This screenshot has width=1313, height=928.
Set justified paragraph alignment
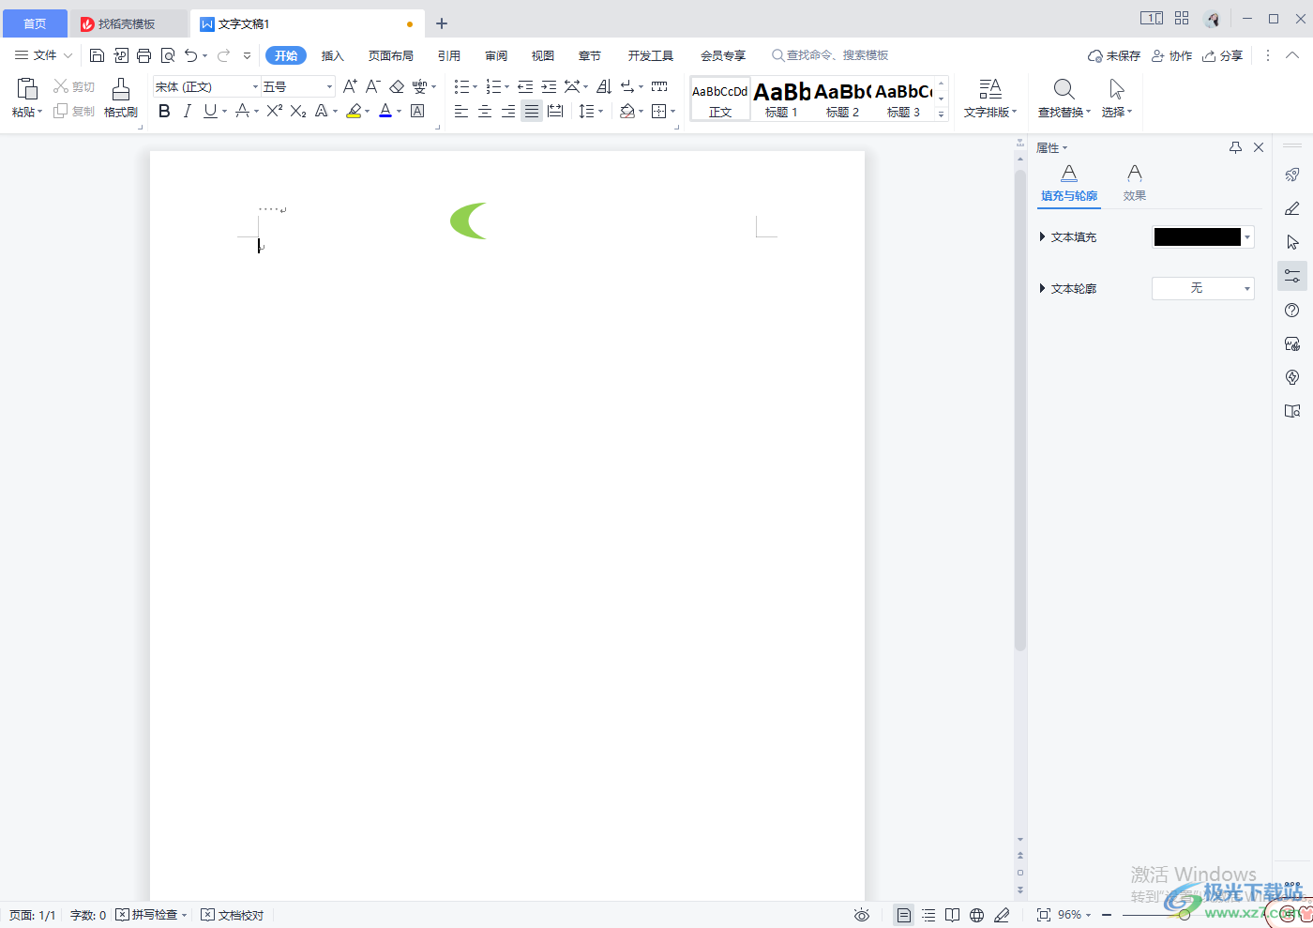531,111
